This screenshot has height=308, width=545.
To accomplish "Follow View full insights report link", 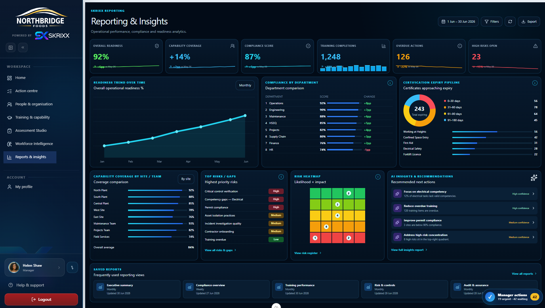I will click(x=409, y=250).
